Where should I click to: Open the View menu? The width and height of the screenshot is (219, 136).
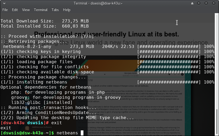pos(26,10)
